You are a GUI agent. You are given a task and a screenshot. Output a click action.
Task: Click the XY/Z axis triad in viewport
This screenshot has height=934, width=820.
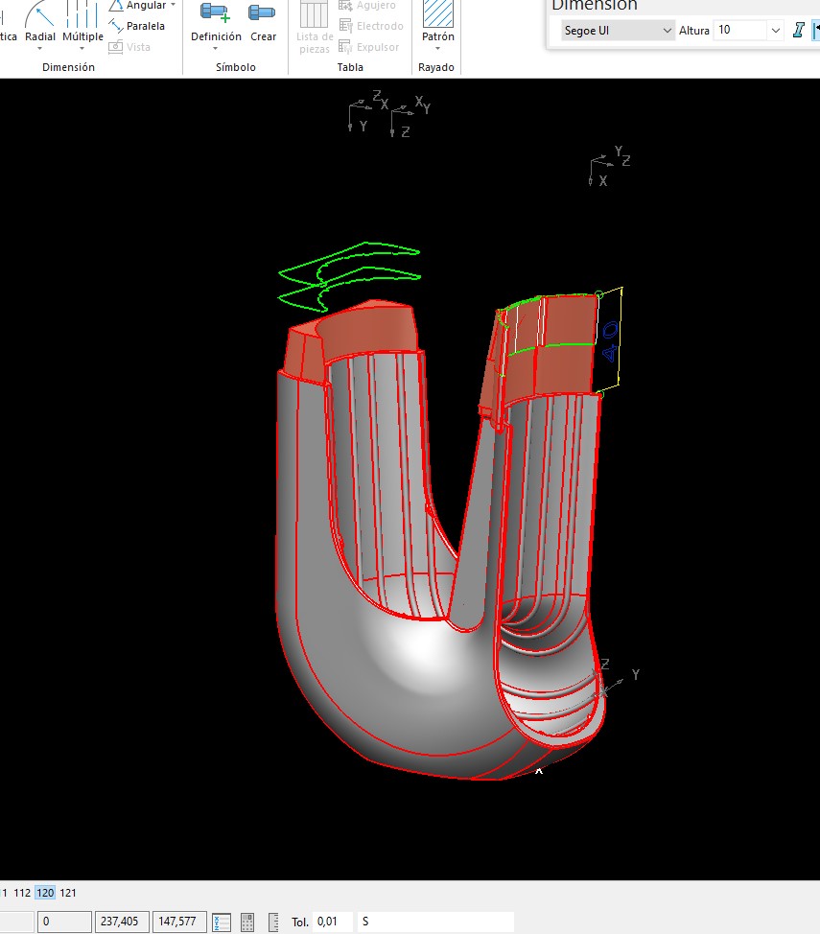(x=410, y=117)
